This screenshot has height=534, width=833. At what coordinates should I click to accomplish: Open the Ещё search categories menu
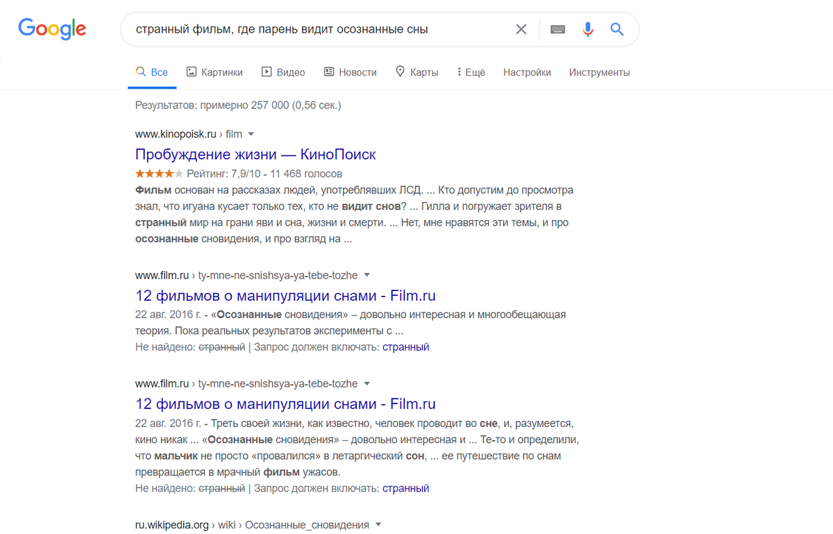pos(471,72)
